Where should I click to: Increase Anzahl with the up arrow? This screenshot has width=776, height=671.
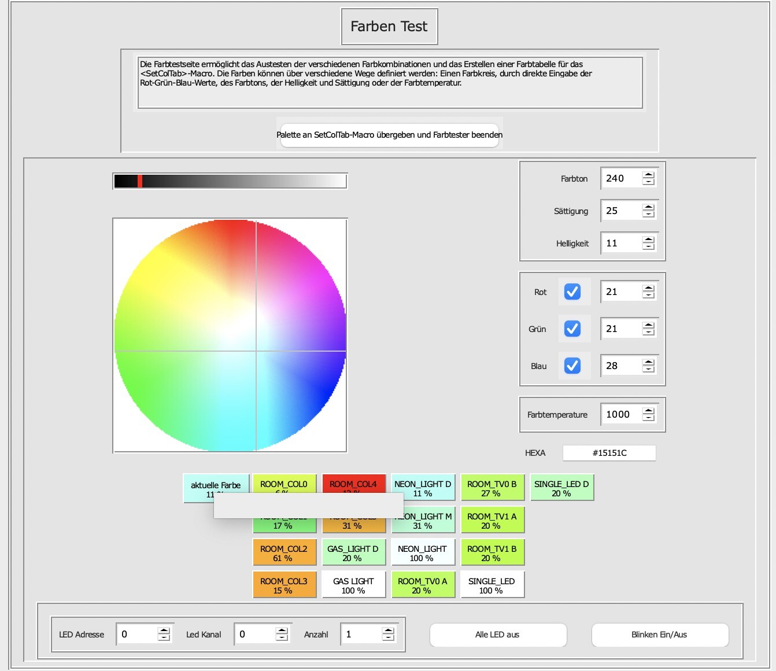[389, 631]
